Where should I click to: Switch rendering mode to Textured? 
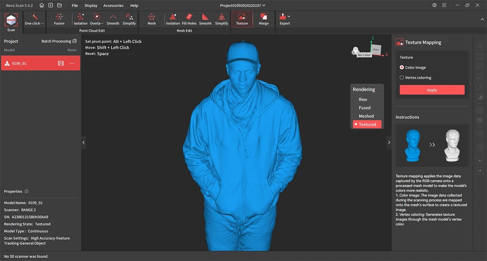pos(366,124)
